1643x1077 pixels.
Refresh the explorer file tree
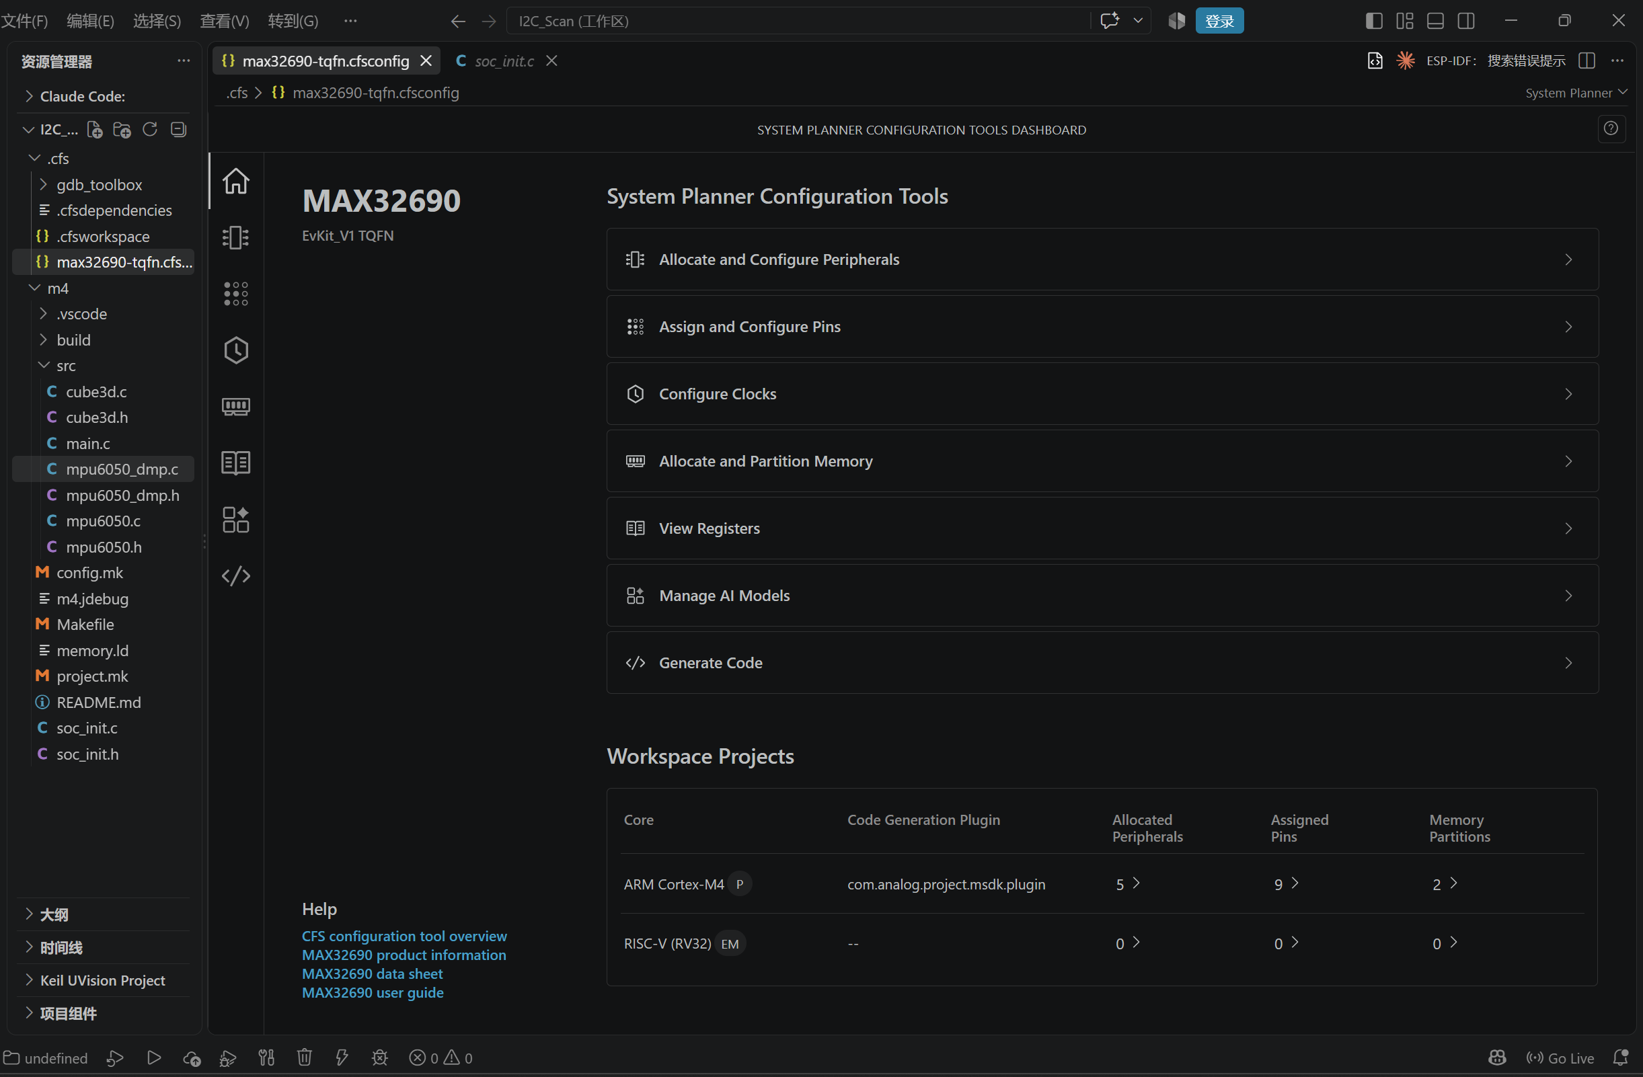click(x=150, y=130)
